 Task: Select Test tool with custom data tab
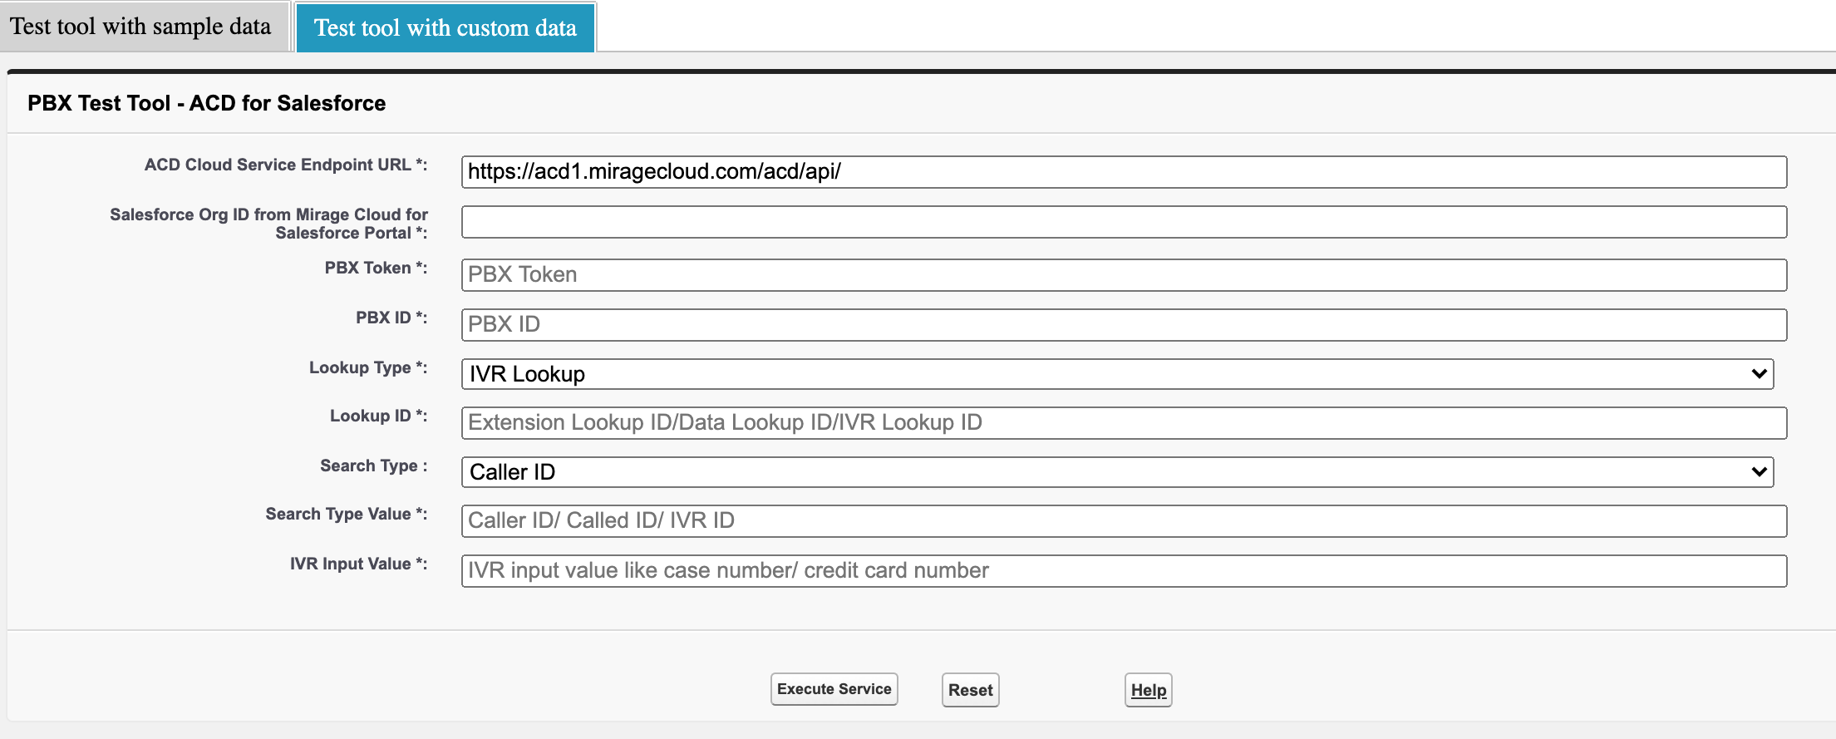click(445, 27)
